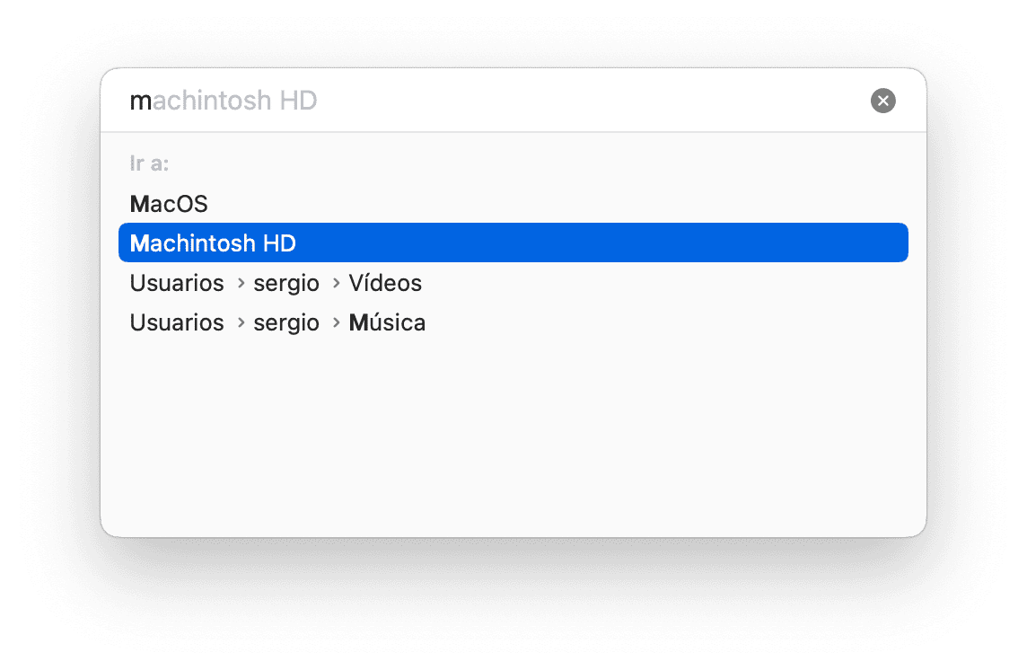This screenshot has height=670, width=1027.
Task: Click sergio in the Música path row
Action: click(x=286, y=323)
